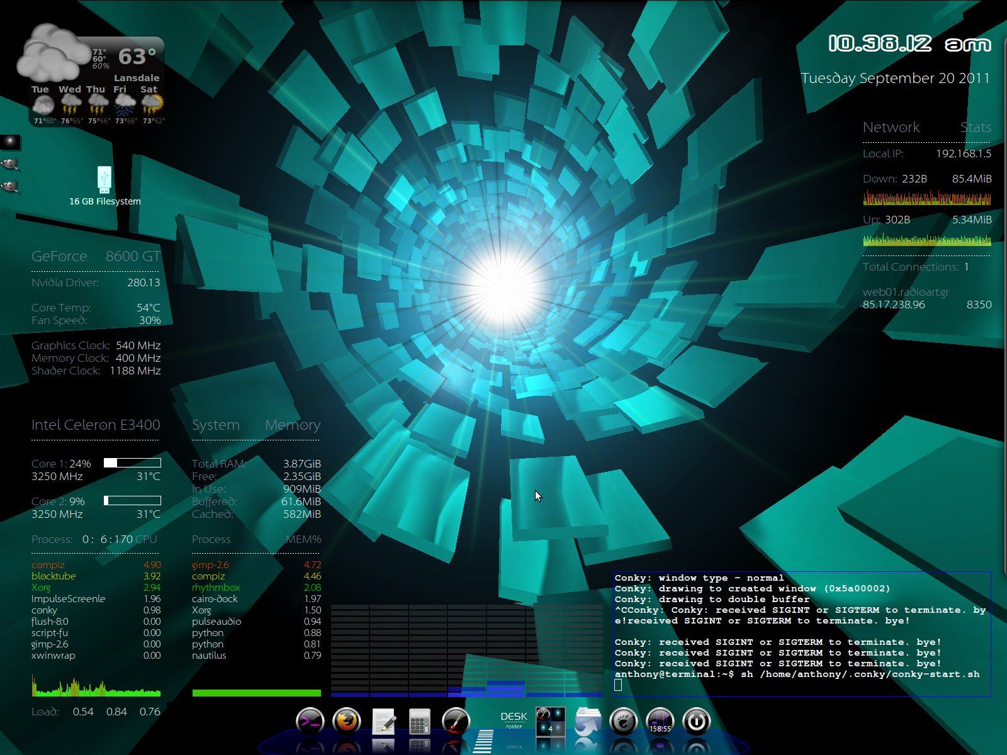The height and width of the screenshot is (755, 1007).
Task: Click the Lansdale location label
Action: [137, 78]
